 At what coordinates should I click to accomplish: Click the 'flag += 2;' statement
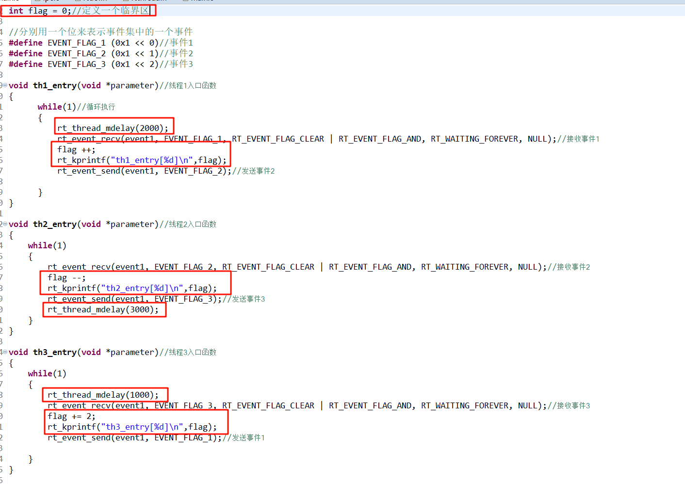click(71, 416)
